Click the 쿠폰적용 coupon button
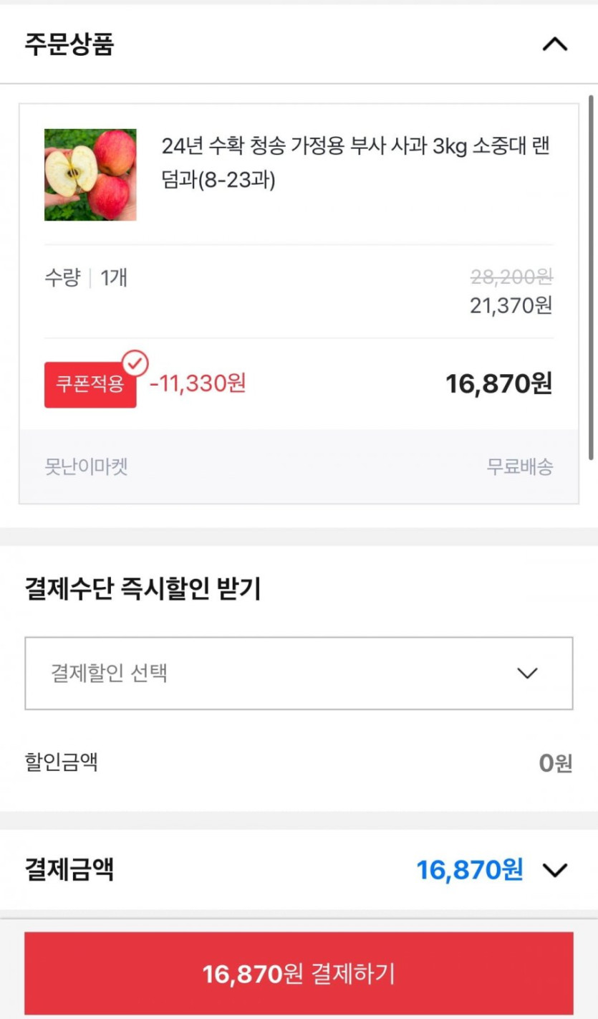Viewport: 598px width, 1019px height. pos(90,385)
